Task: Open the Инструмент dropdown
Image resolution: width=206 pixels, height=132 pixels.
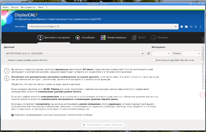Action: [162, 53]
